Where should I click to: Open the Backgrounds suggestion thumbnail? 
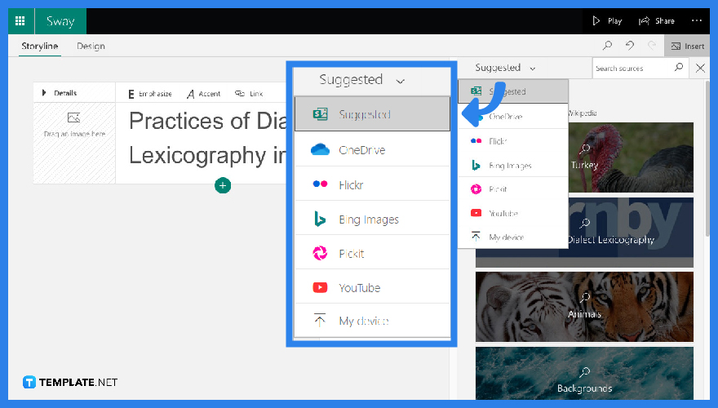[584, 373]
